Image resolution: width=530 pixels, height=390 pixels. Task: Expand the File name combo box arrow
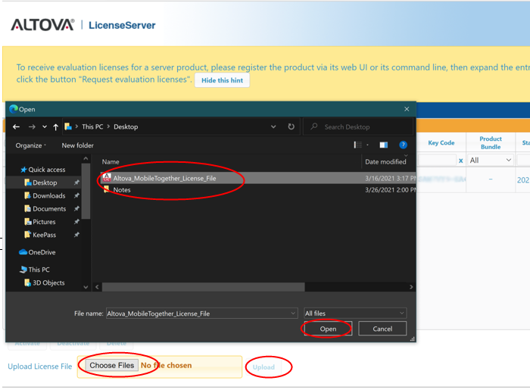coord(293,313)
